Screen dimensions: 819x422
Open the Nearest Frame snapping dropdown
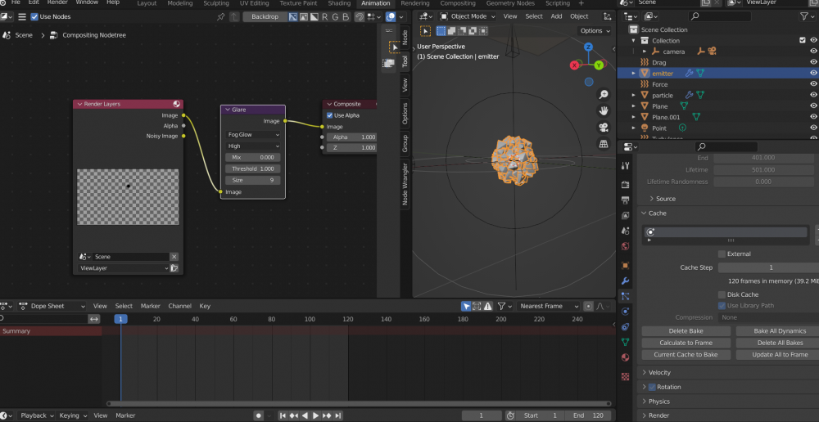click(x=548, y=306)
